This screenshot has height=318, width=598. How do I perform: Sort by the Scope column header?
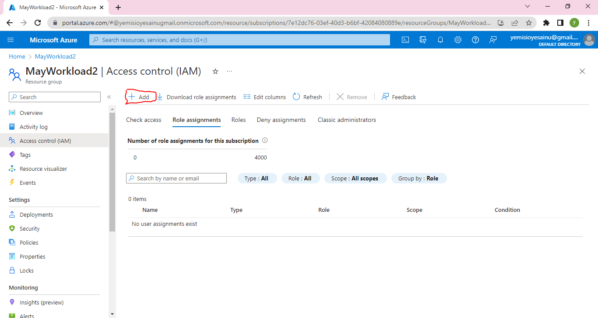[415, 210]
